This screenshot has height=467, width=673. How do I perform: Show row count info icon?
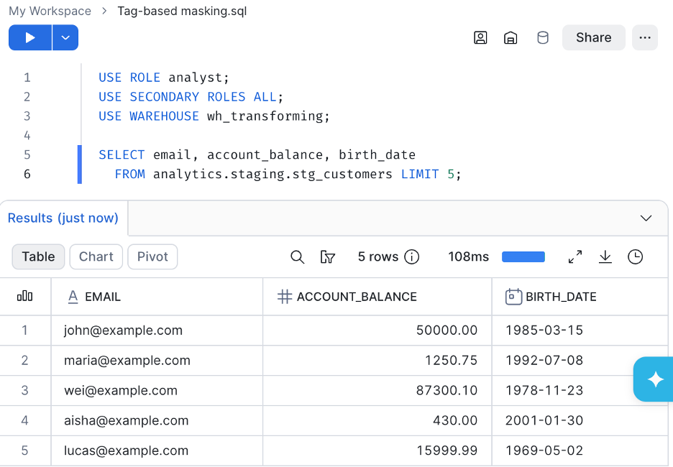coord(411,257)
